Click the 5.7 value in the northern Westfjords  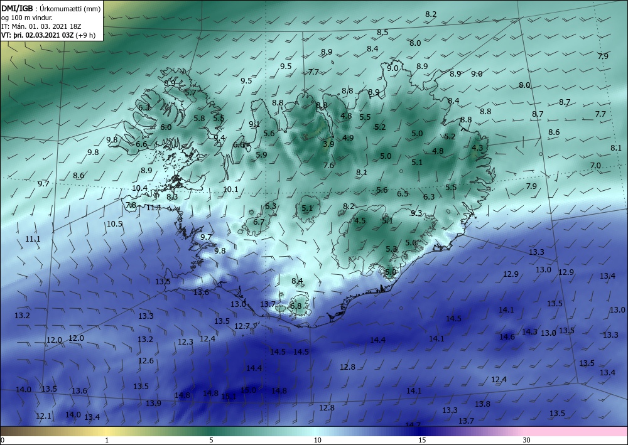(x=190, y=92)
